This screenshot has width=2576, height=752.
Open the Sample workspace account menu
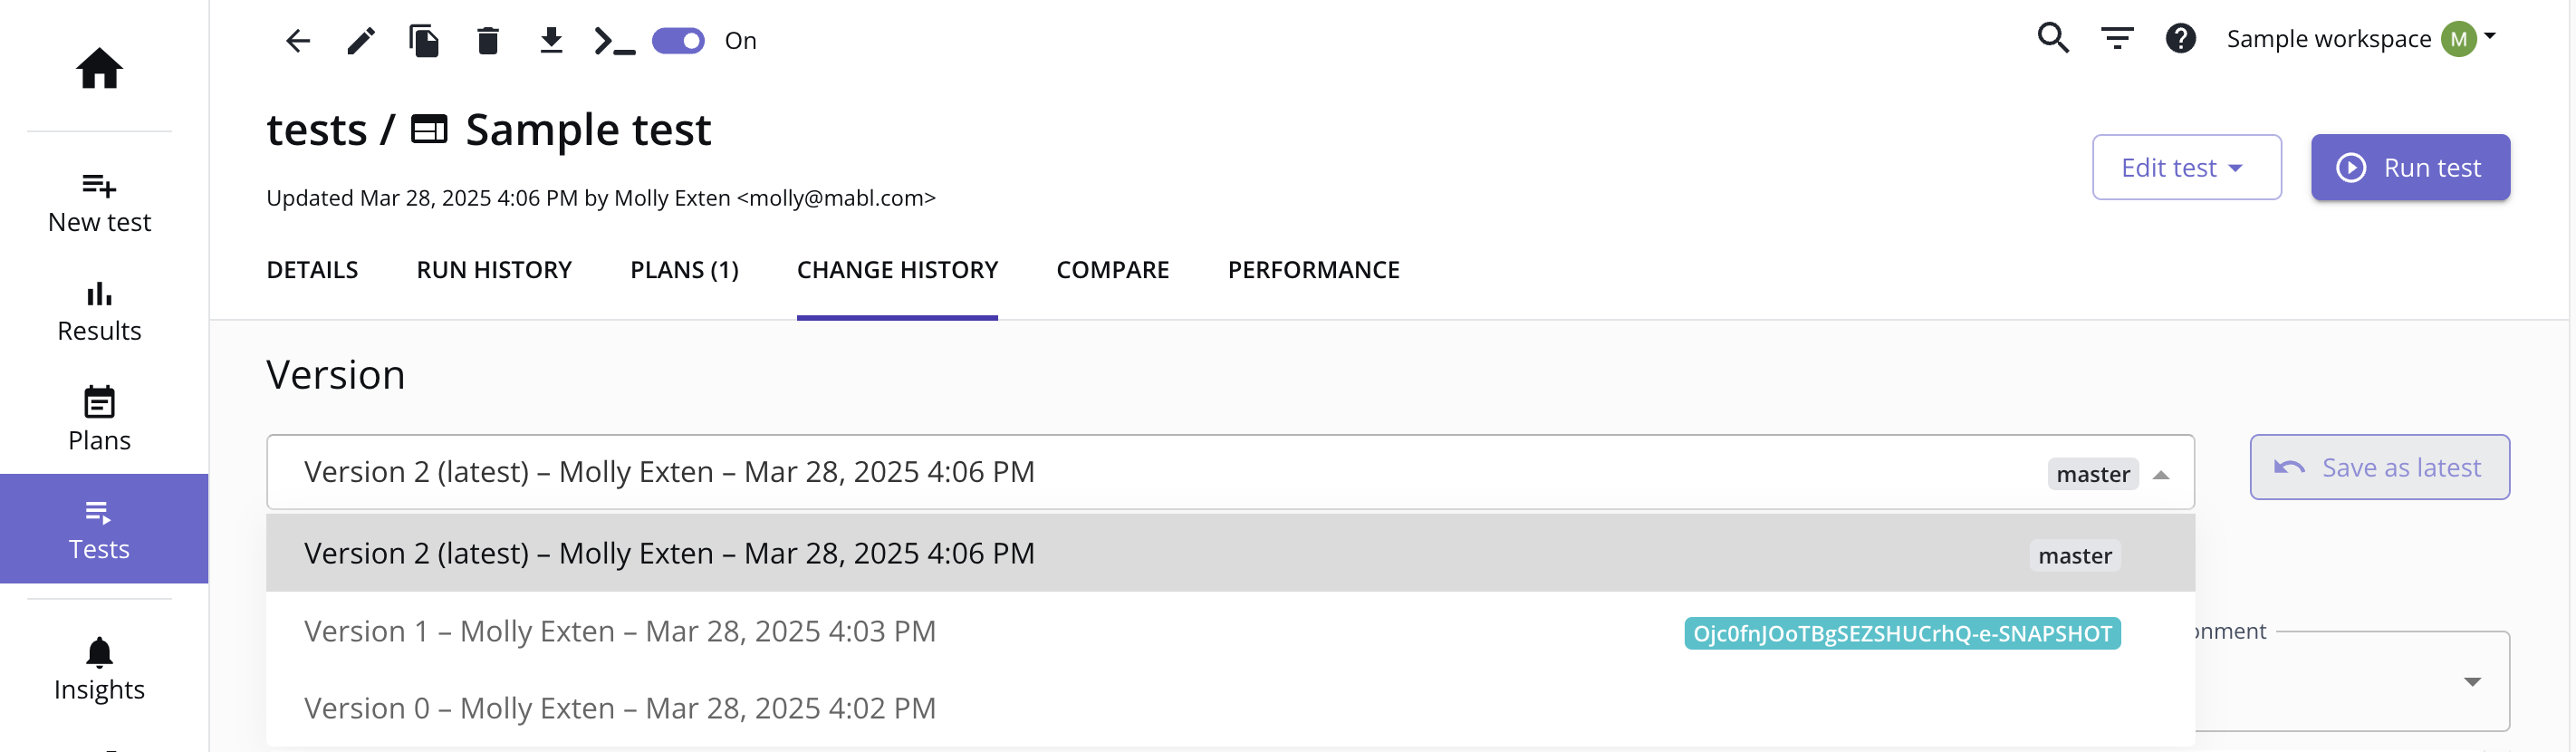point(2361,39)
